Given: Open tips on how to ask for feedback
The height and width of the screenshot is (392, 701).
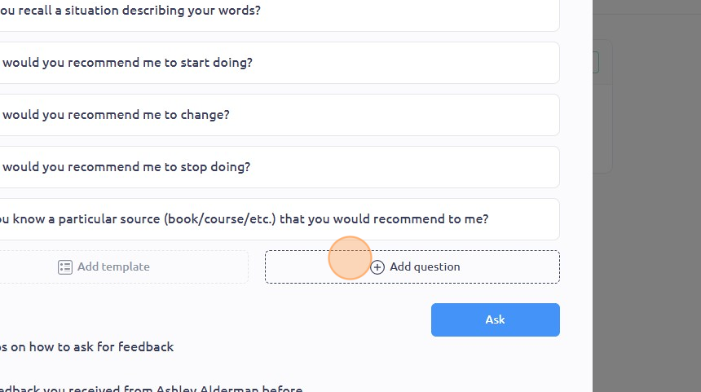Looking at the screenshot, I should click(86, 347).
